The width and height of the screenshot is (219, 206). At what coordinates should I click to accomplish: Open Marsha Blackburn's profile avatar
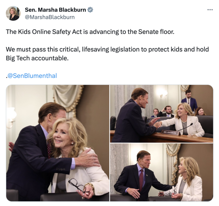coord(13,13)
